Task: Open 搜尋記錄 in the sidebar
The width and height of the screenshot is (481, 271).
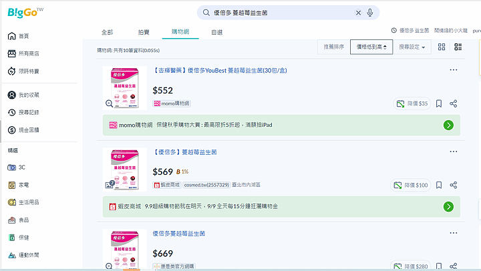Action: (23, 113)
